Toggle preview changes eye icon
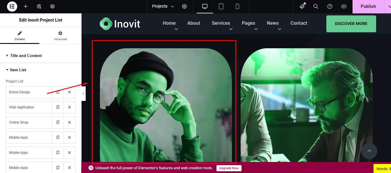This screenshot has height=173, width=391. [344, 6]
